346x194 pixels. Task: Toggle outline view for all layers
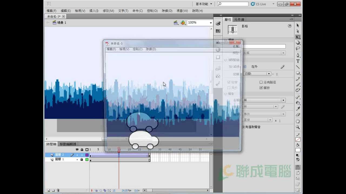(x=87, y=150)
